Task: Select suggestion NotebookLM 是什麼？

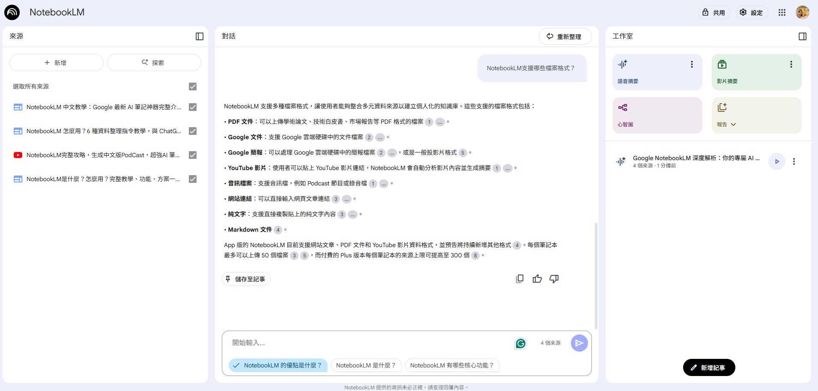Action: 366,365
